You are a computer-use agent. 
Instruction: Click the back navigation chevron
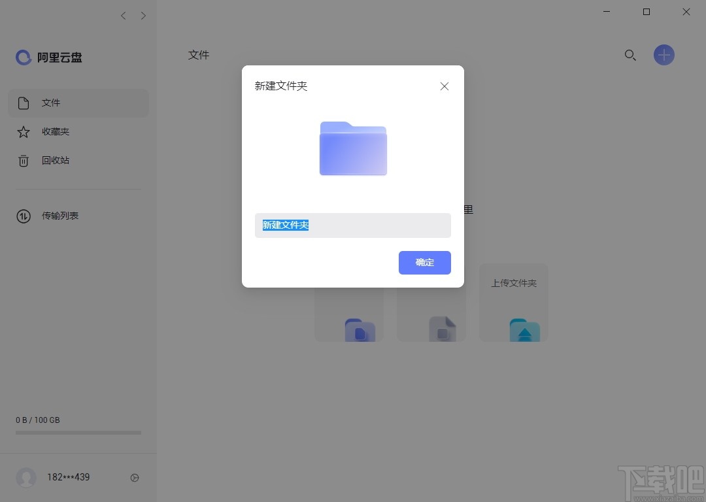pyautogui.click(x=123, y=15)
